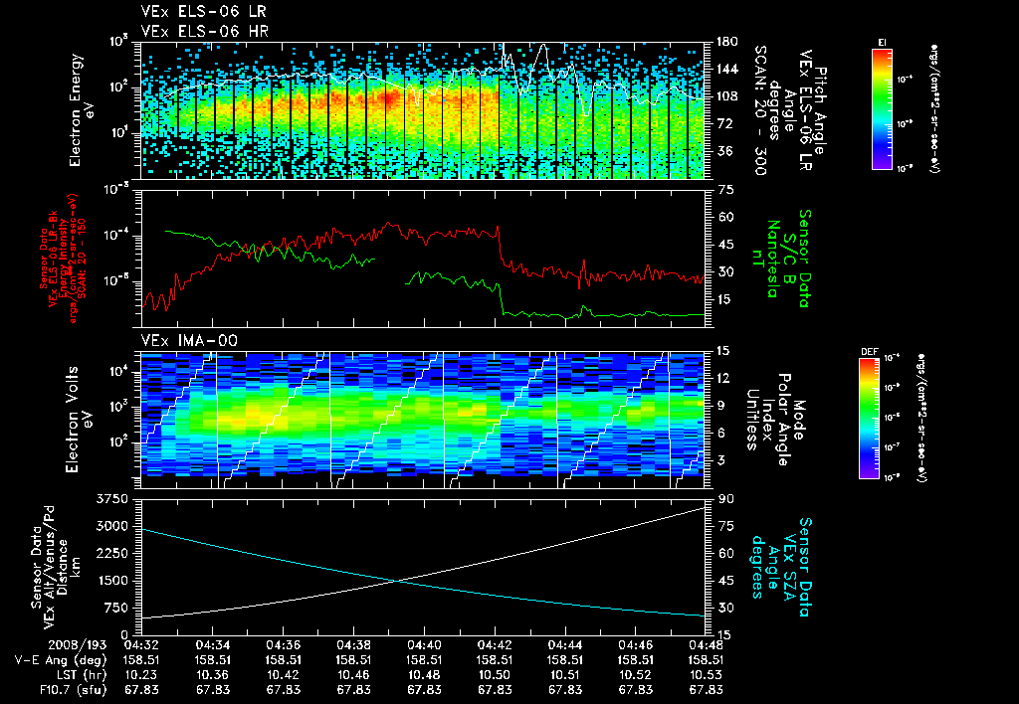Screen dimensions: 1019x704
Task: Click the 144 pitch angle tick
Action: pos(726,69)
